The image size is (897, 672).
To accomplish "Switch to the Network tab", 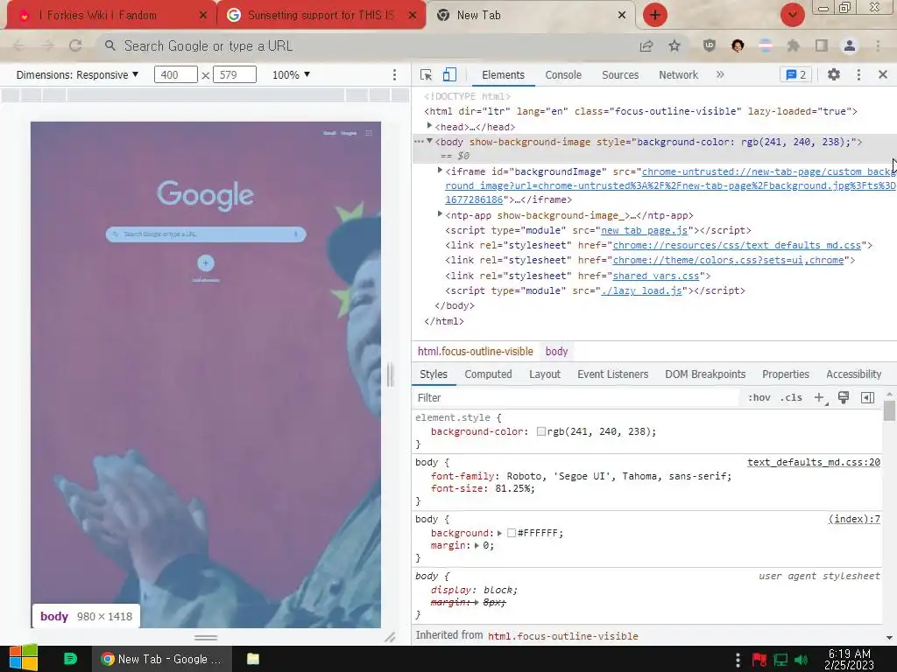I will [x=679, y=75].
